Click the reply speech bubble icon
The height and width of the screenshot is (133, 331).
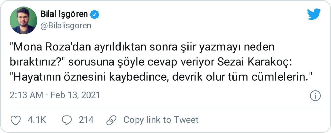(x=67, y=120)
